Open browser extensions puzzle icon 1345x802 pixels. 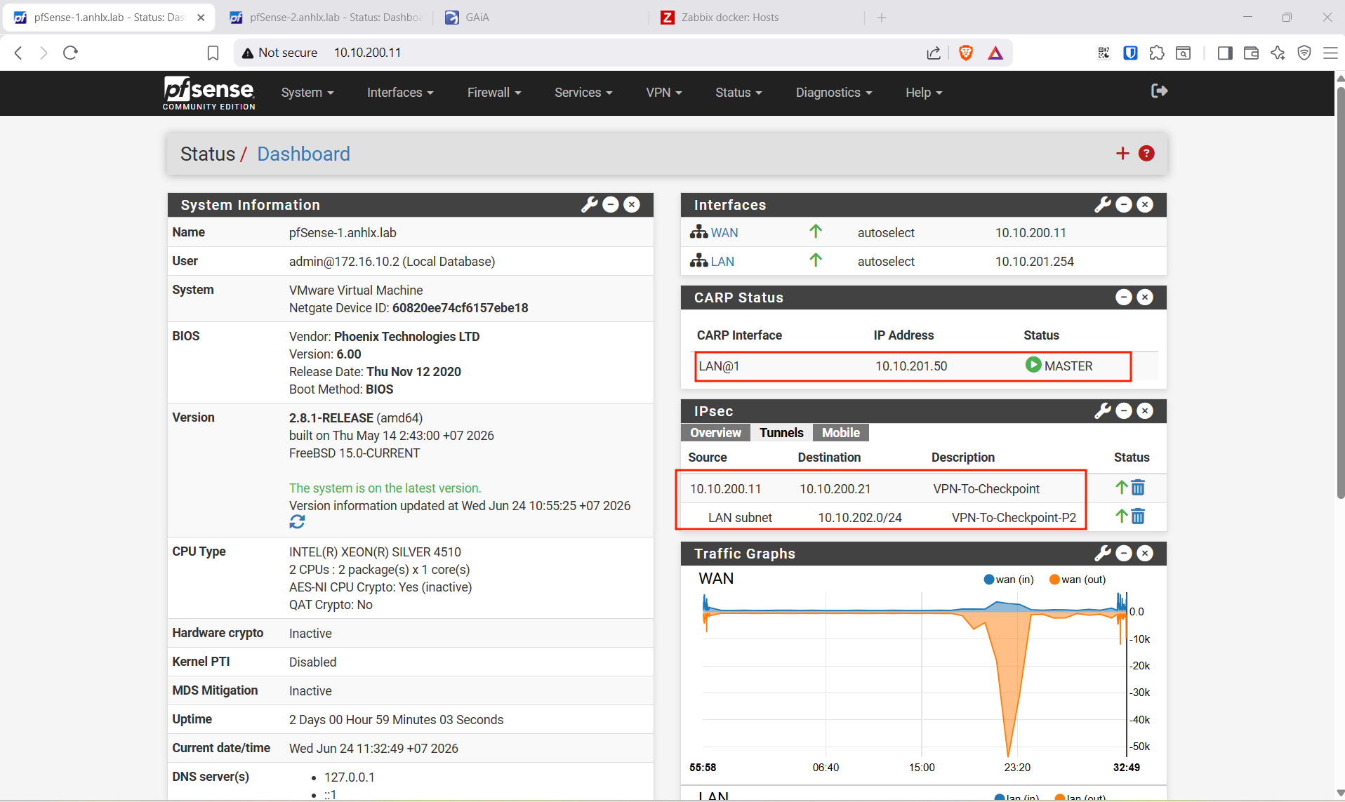[x=1157, y=53]
